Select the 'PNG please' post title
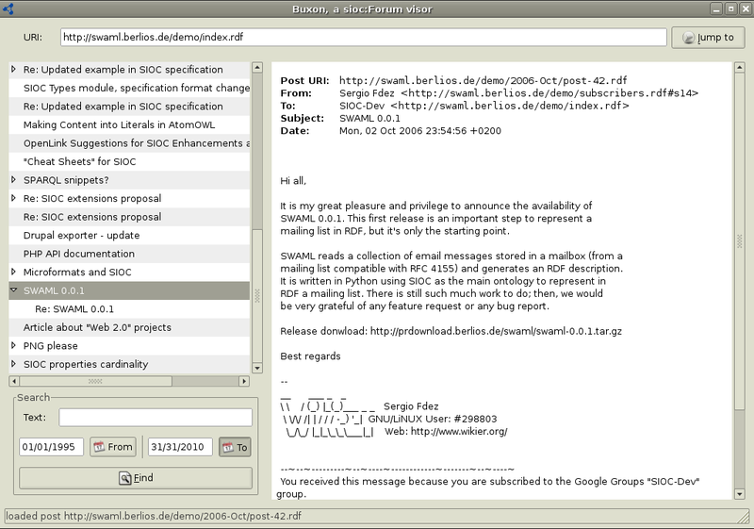The image size is (754, 529). pos(51,345)
